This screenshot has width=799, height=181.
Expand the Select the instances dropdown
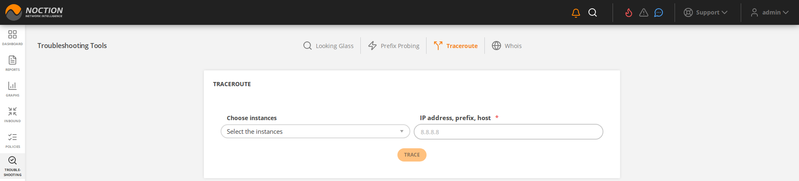click(315, 132)
